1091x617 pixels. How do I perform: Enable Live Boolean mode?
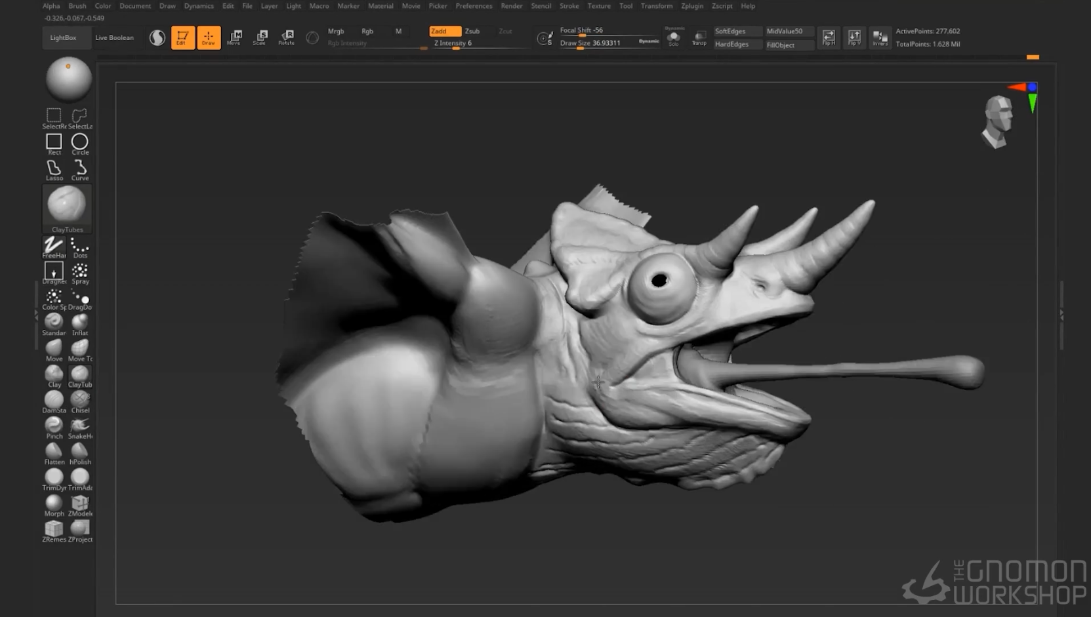click(114, 37)
